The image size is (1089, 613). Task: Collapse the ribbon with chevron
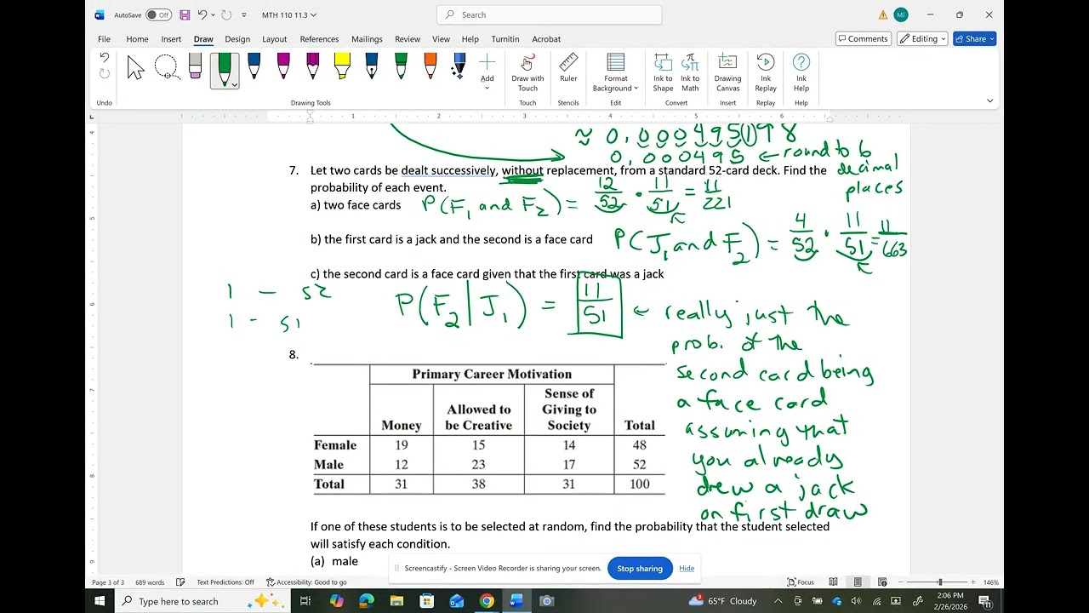[x=989, y=100]
